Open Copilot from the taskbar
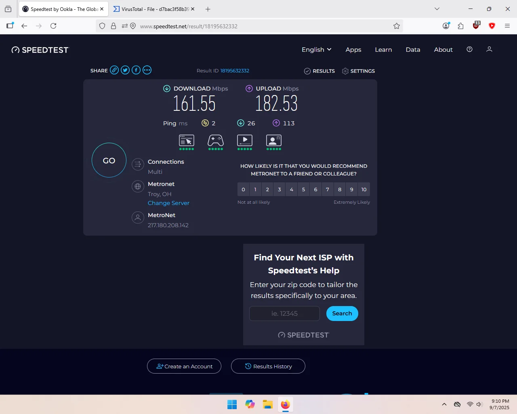 tap(250, 404)
